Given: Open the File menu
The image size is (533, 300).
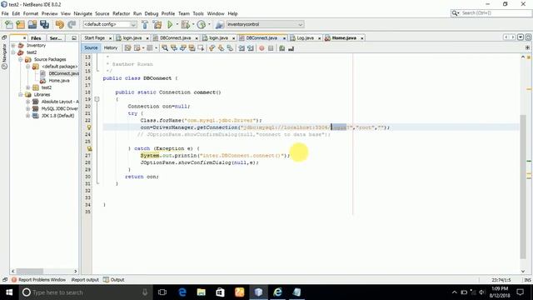Looking at the screenshot, I should point(5,13).
